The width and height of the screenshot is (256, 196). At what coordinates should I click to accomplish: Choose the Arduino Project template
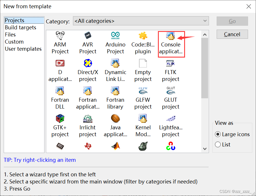click(115, 43)
